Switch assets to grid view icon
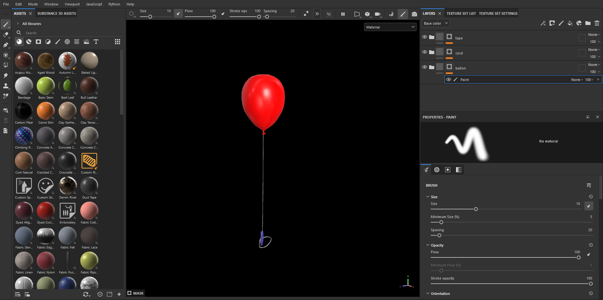The height and width of the screenshot is (300, 603). pos(118,42)
